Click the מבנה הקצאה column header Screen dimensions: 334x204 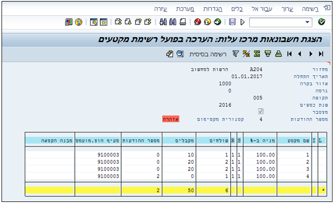tap(50, 140)
